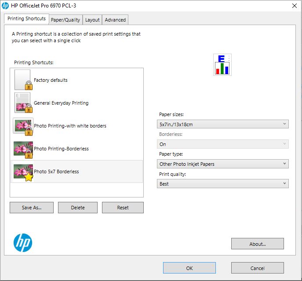
Task: Select the "Photo 5x7 Borderless" label
Action: point(56,172)
